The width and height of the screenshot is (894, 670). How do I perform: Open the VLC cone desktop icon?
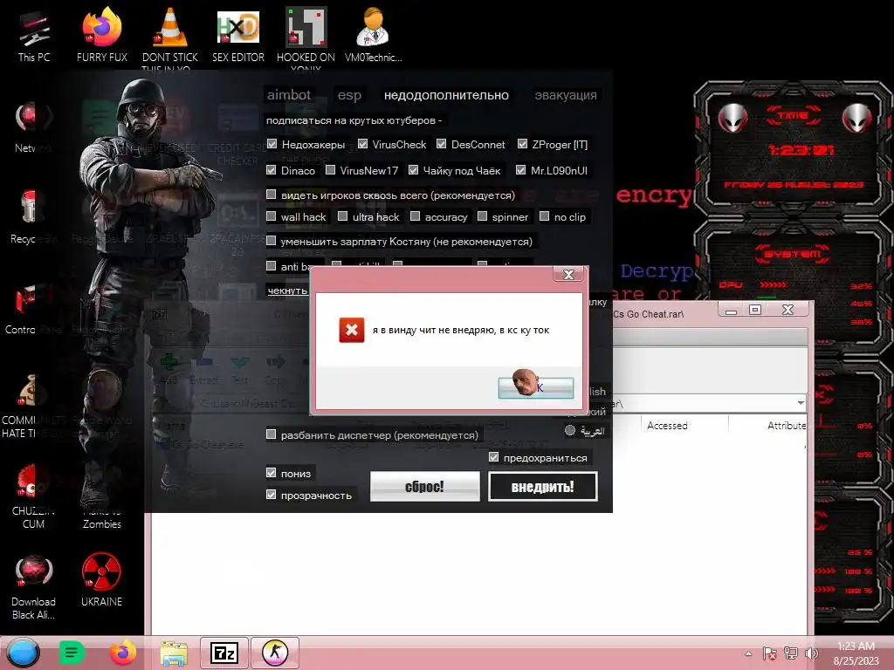point(170,35)
